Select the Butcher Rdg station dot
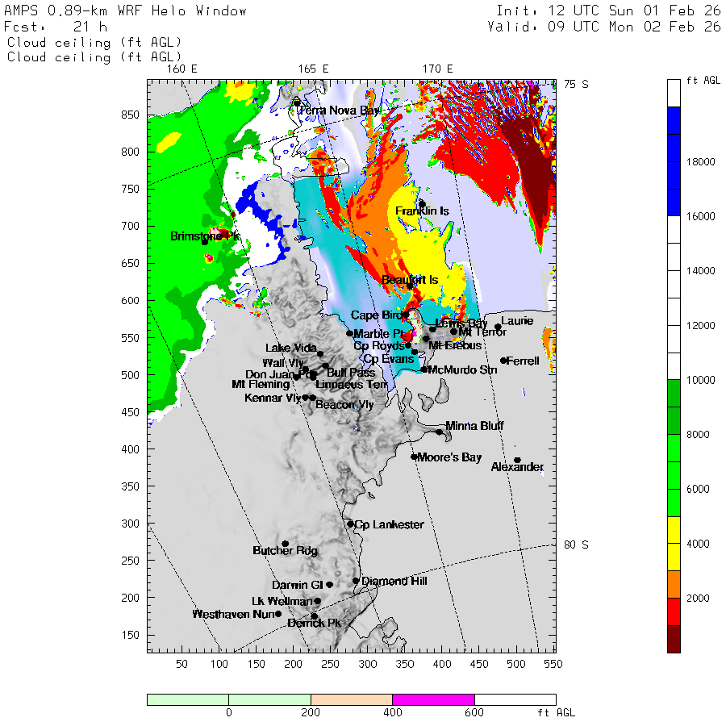This screenshot has height=726, width=726. (x=285, y=544)
